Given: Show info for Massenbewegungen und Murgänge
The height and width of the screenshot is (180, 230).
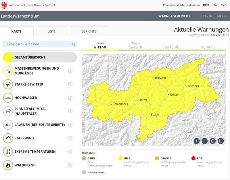Looking at the screenshot, I should pyautogui.click(x=70, y=71).
